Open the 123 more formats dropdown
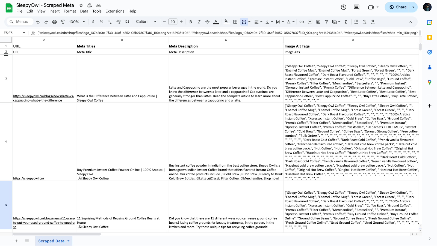This screenshot has width=437, height=246. point(127,22)
